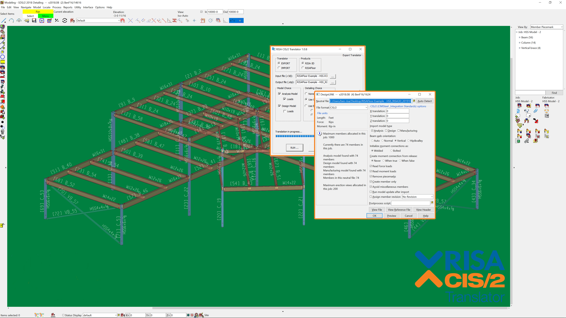
Task: Choose IMPORT in the Translator group
Action: point(279,68)
